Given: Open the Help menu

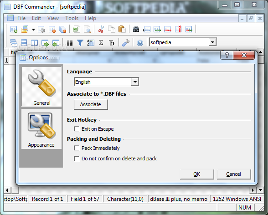Looking at the screenshot, I should [x=90, y=18].
